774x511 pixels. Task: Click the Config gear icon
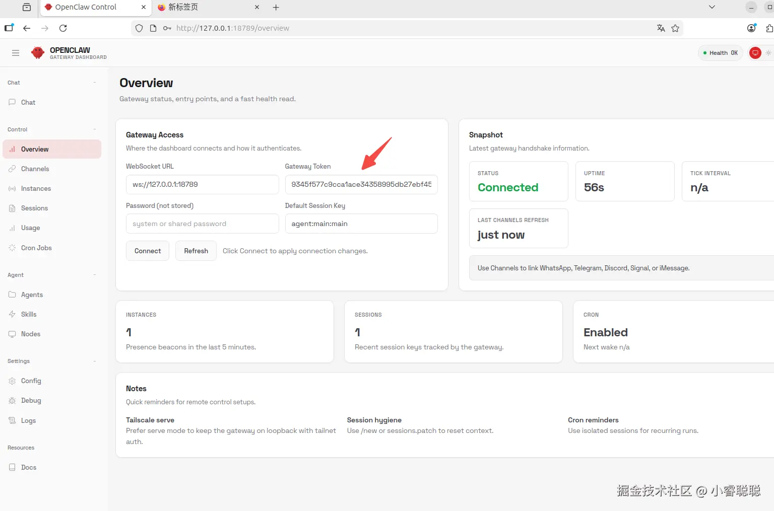[12, 381]
